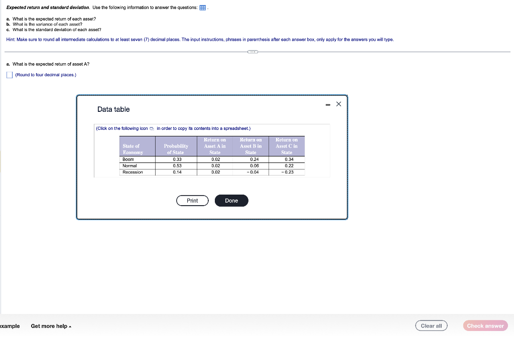Click the ellipsis divider to collapse the question area
This screenshot has width=514, height=337.
tap(252, 52)
